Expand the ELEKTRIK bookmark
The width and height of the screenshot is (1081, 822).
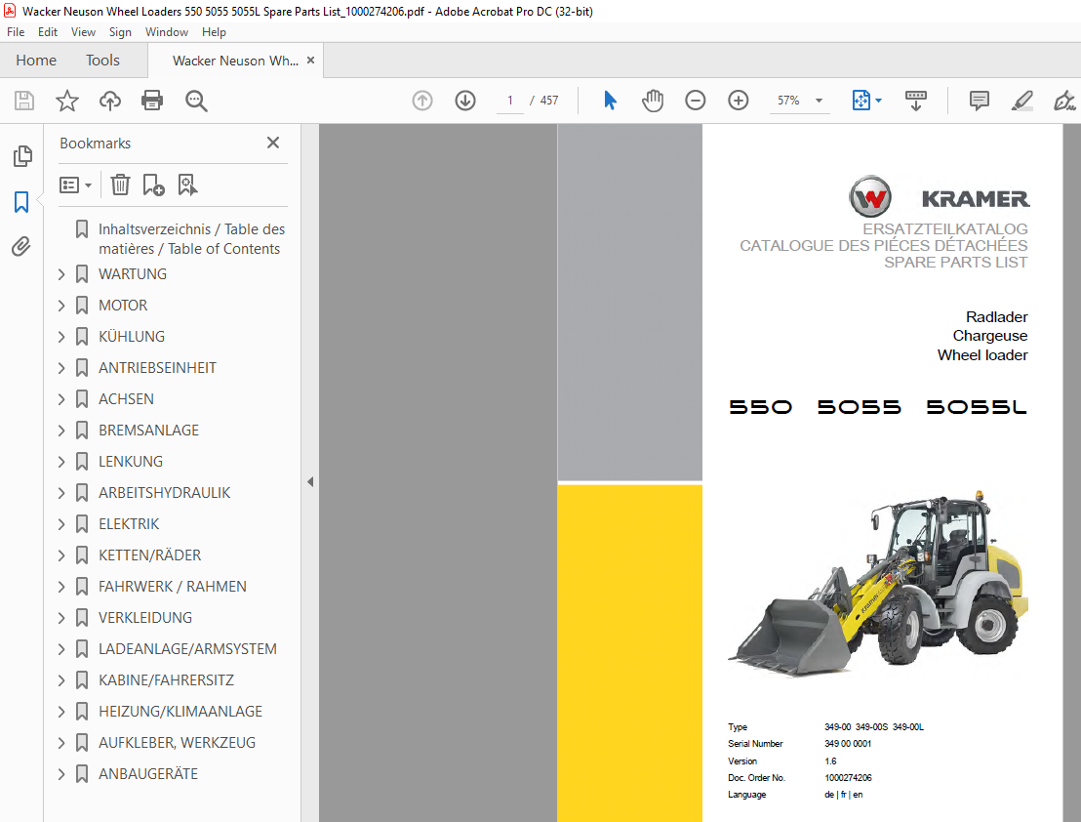61,524
